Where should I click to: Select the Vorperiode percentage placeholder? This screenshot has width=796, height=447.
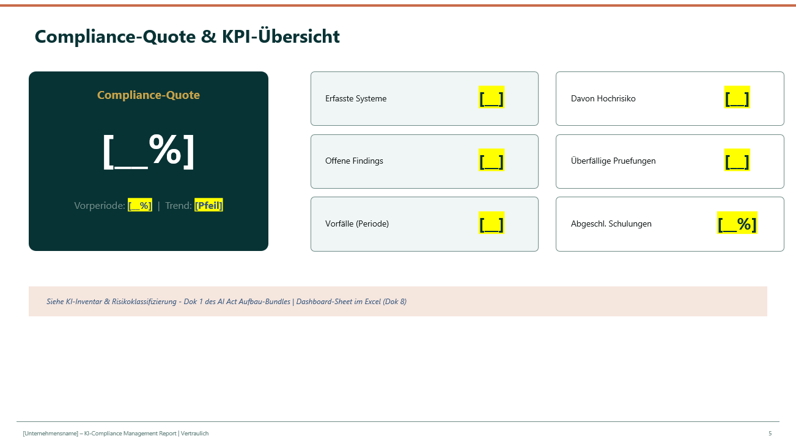[139, 205]
